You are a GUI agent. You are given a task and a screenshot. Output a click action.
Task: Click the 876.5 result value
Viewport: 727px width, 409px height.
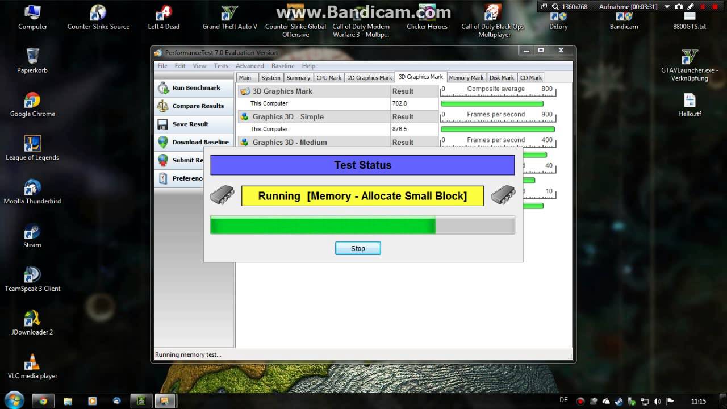point(399,129)
